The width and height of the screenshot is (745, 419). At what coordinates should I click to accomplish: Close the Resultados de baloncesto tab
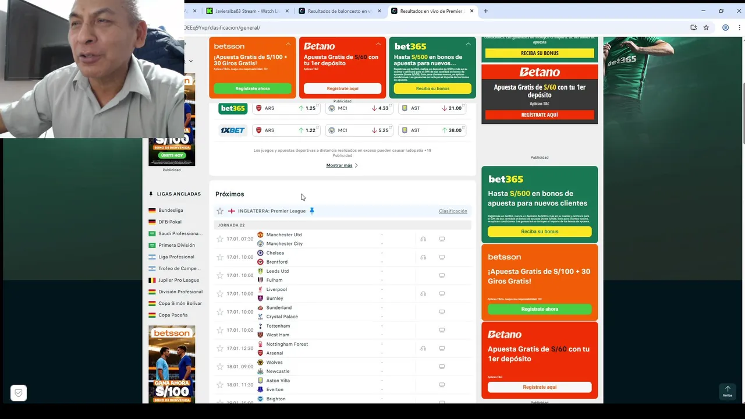coord(379,11)
